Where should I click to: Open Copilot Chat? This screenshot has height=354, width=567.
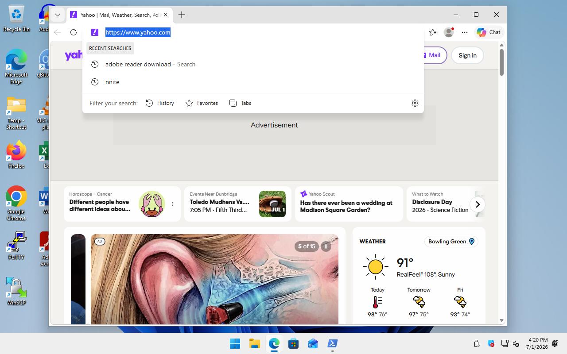pyautogui.click(x=489, y=32)
